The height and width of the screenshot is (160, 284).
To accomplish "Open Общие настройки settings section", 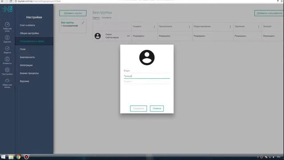I will point(29,33).
